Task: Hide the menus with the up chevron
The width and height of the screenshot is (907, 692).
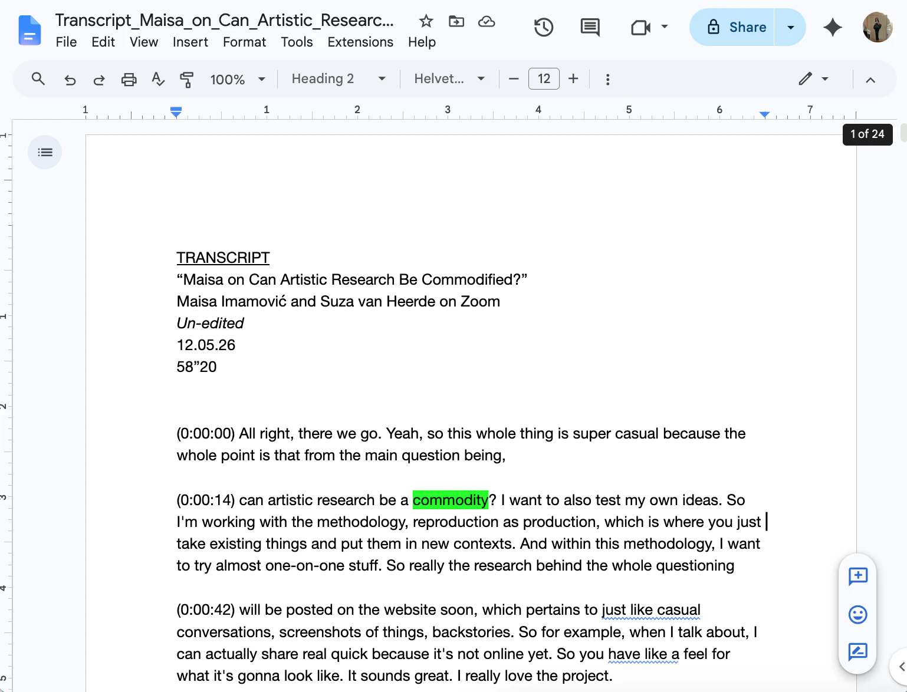Action: (x=870, y=80)
